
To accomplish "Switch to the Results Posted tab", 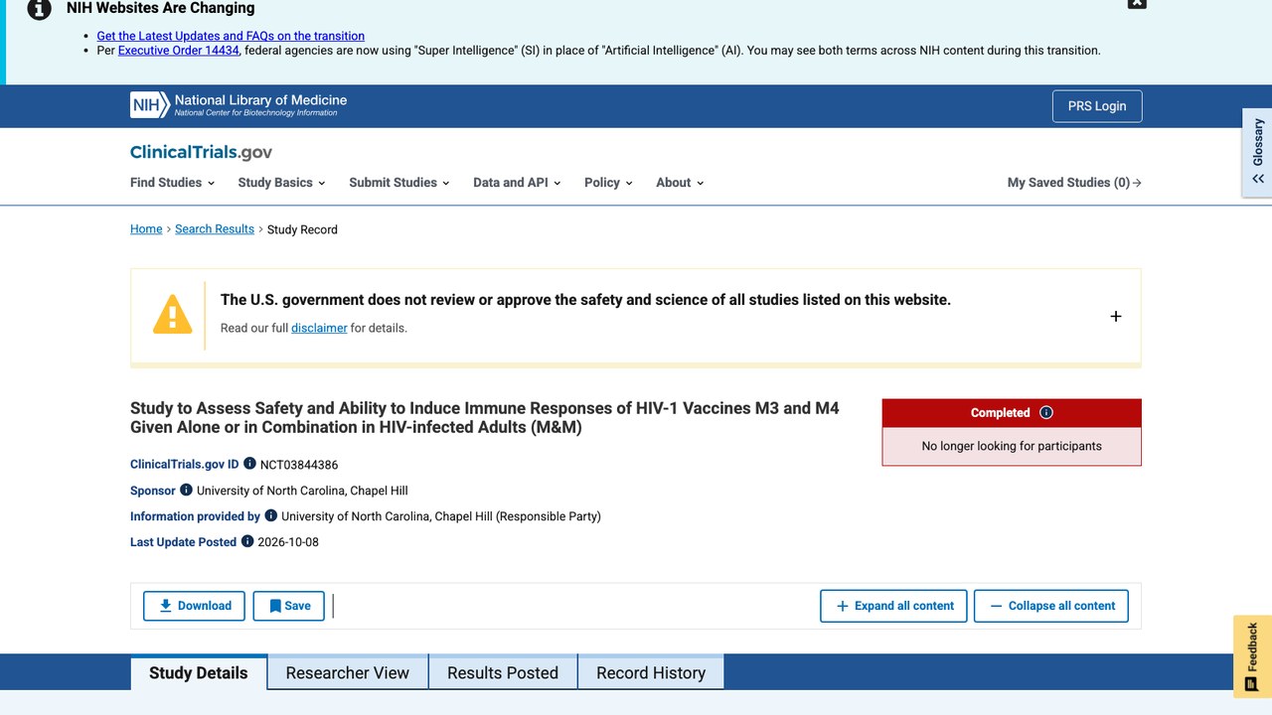I will pos(503,672).
